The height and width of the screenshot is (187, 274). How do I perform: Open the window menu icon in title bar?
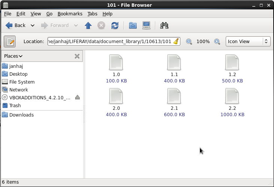[6, 5]
